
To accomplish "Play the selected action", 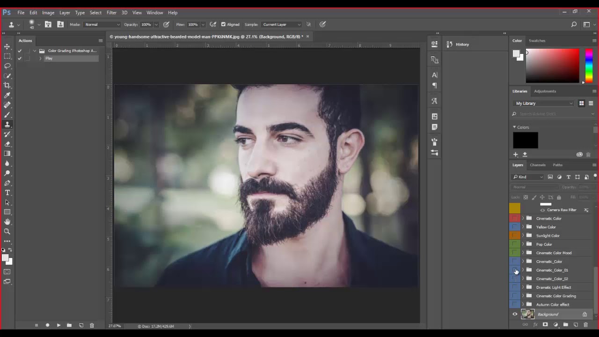I will pyautogui.click(x=58, y=325).
